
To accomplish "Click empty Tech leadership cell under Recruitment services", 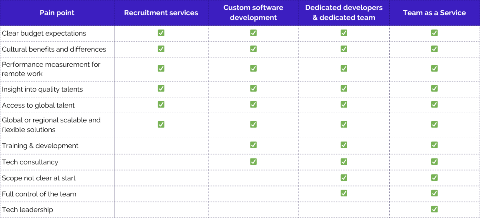I will click(161, 210).
